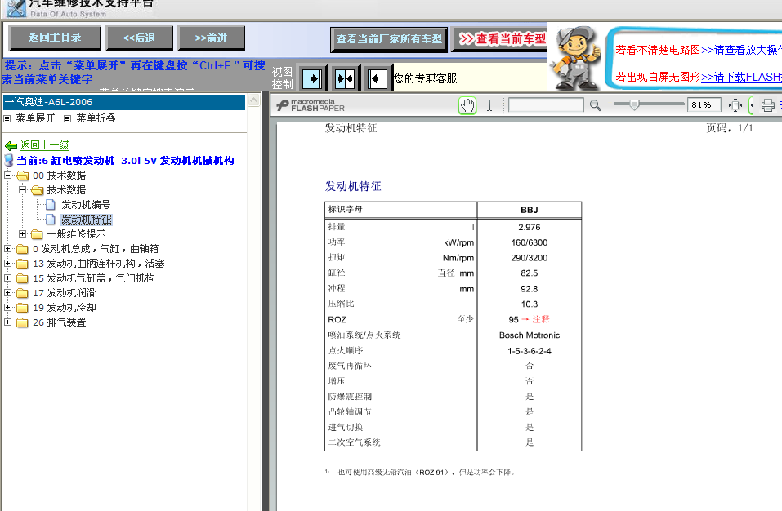This screenshot has width=782, height=511.
Task: Expand the 一般维修提示 folder
Action: pyautogui.click(x=23, y=234)
